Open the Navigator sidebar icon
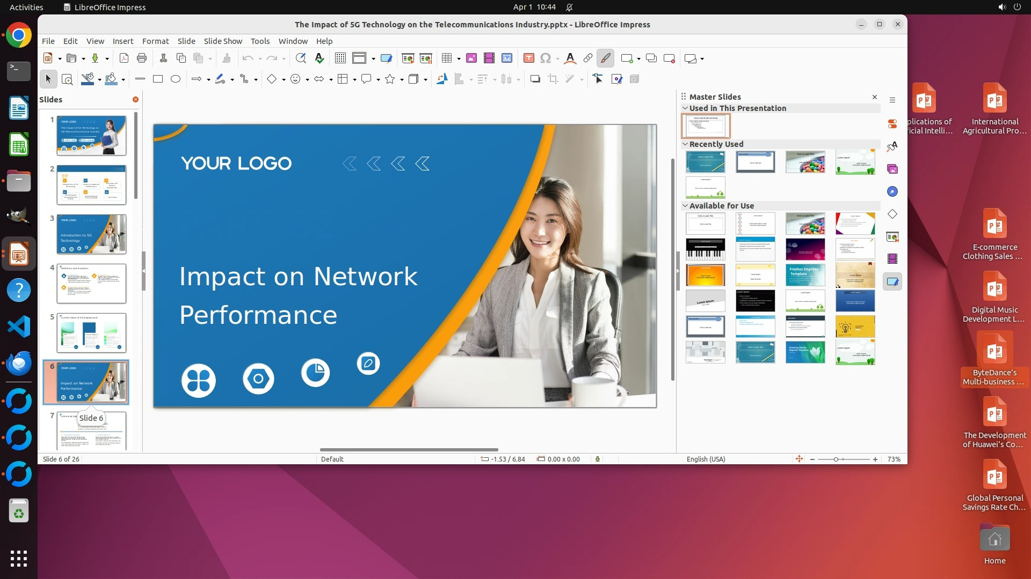This screenshot has width=1031, height=579. tap(892, 192)
